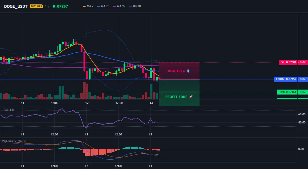The image size is (308, 169).
Task: Select the 1h timeframe label
Action: (47, 6)
